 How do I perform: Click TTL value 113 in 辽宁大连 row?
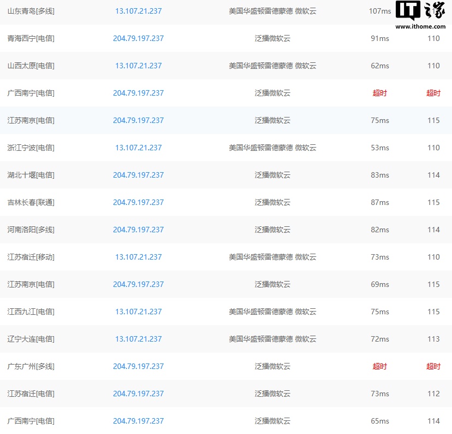coord(433,339)
